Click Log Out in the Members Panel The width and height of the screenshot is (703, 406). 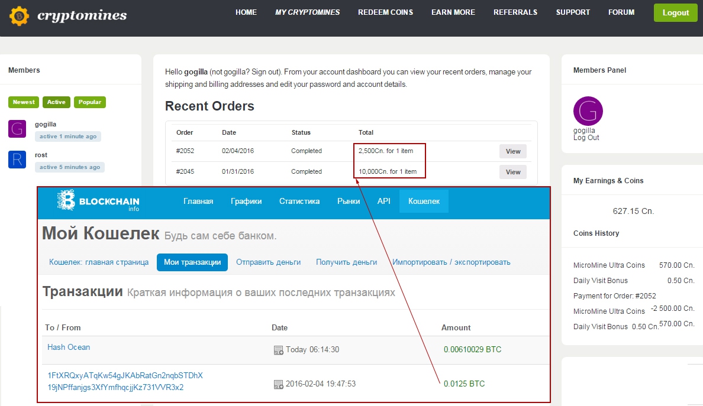(586, 138)
